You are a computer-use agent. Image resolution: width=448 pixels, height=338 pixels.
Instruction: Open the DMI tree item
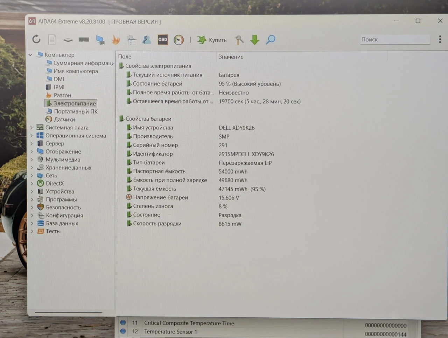(x=55, y=79)
